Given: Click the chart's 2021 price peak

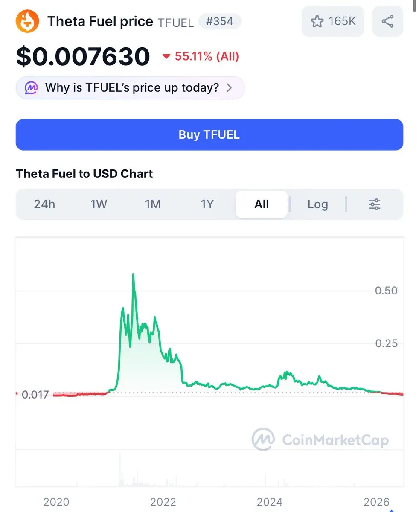Looking at the screenshot, I should [134, 275].
